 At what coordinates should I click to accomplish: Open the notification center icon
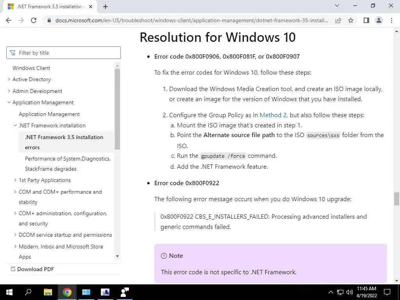pos(387,292)
